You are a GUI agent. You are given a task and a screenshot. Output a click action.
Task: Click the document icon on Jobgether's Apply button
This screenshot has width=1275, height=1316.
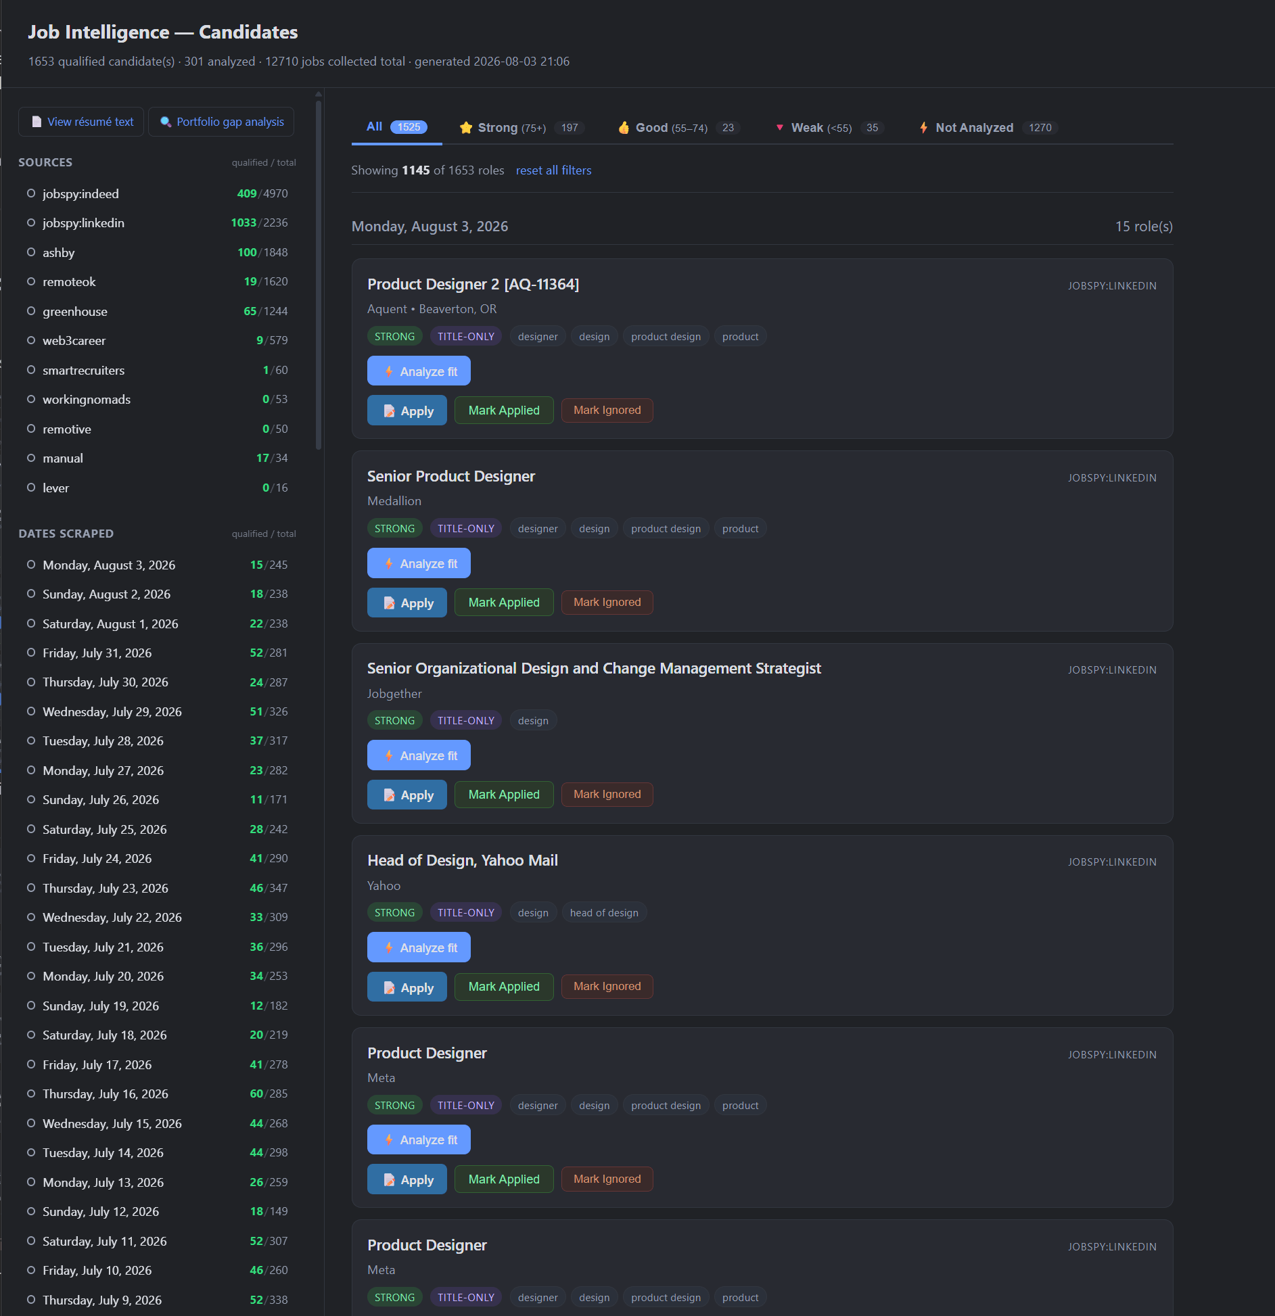(x=390, y=795)
